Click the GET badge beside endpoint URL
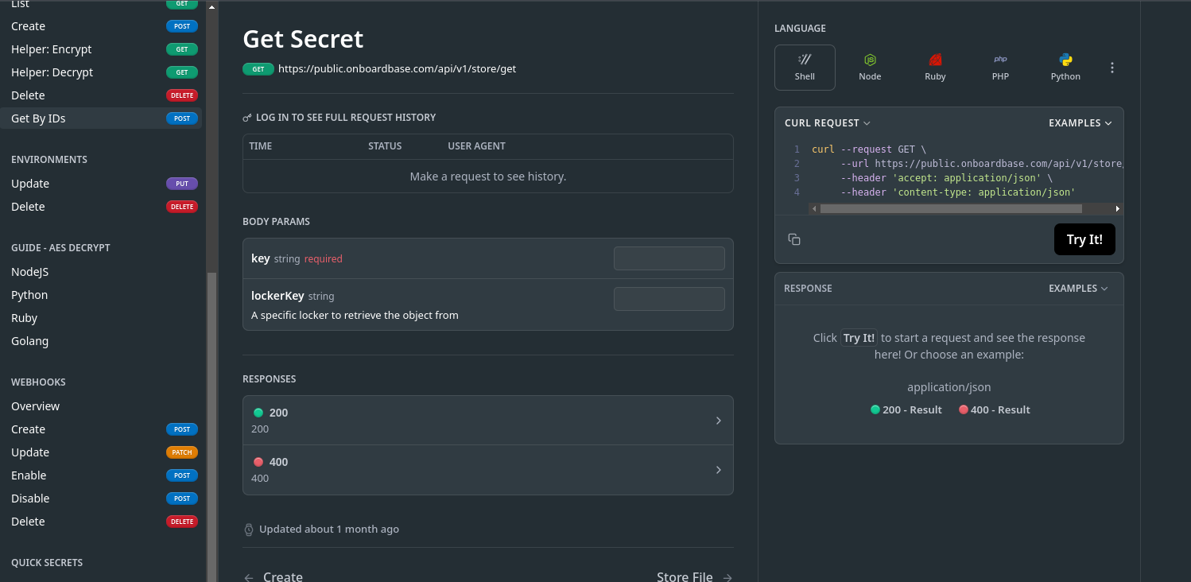This screenshot has width=1191, height=582. pyautogui.click(x=258, y=69)
